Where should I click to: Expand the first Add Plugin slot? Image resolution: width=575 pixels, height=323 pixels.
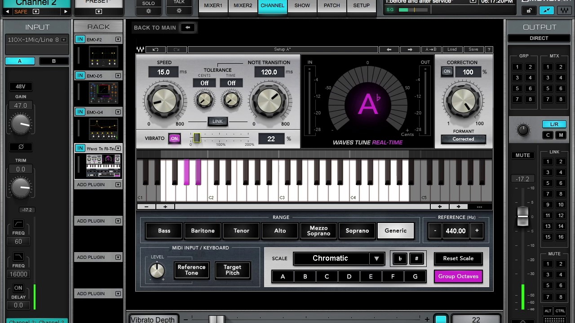click(118, 184)
